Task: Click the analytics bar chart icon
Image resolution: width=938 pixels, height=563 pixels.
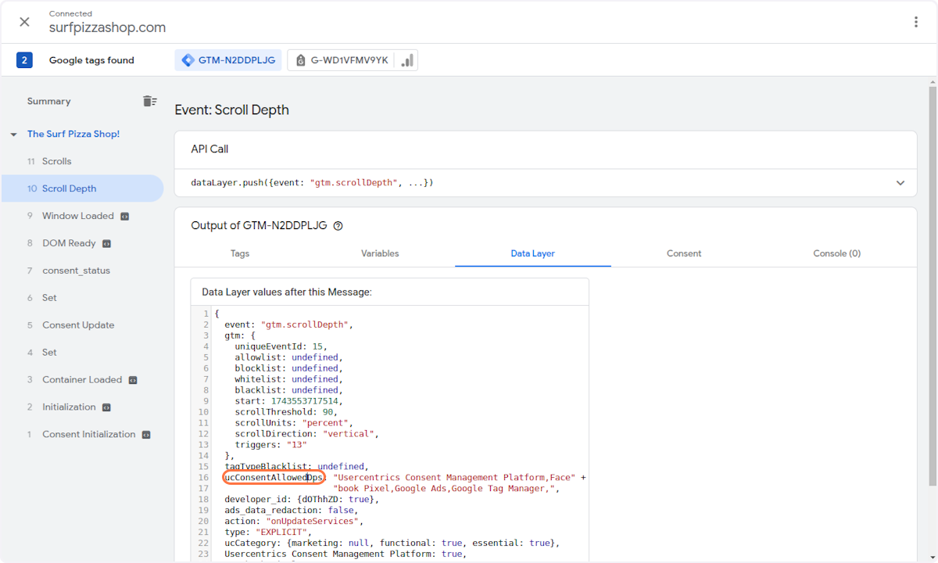Action: point(407,60)
